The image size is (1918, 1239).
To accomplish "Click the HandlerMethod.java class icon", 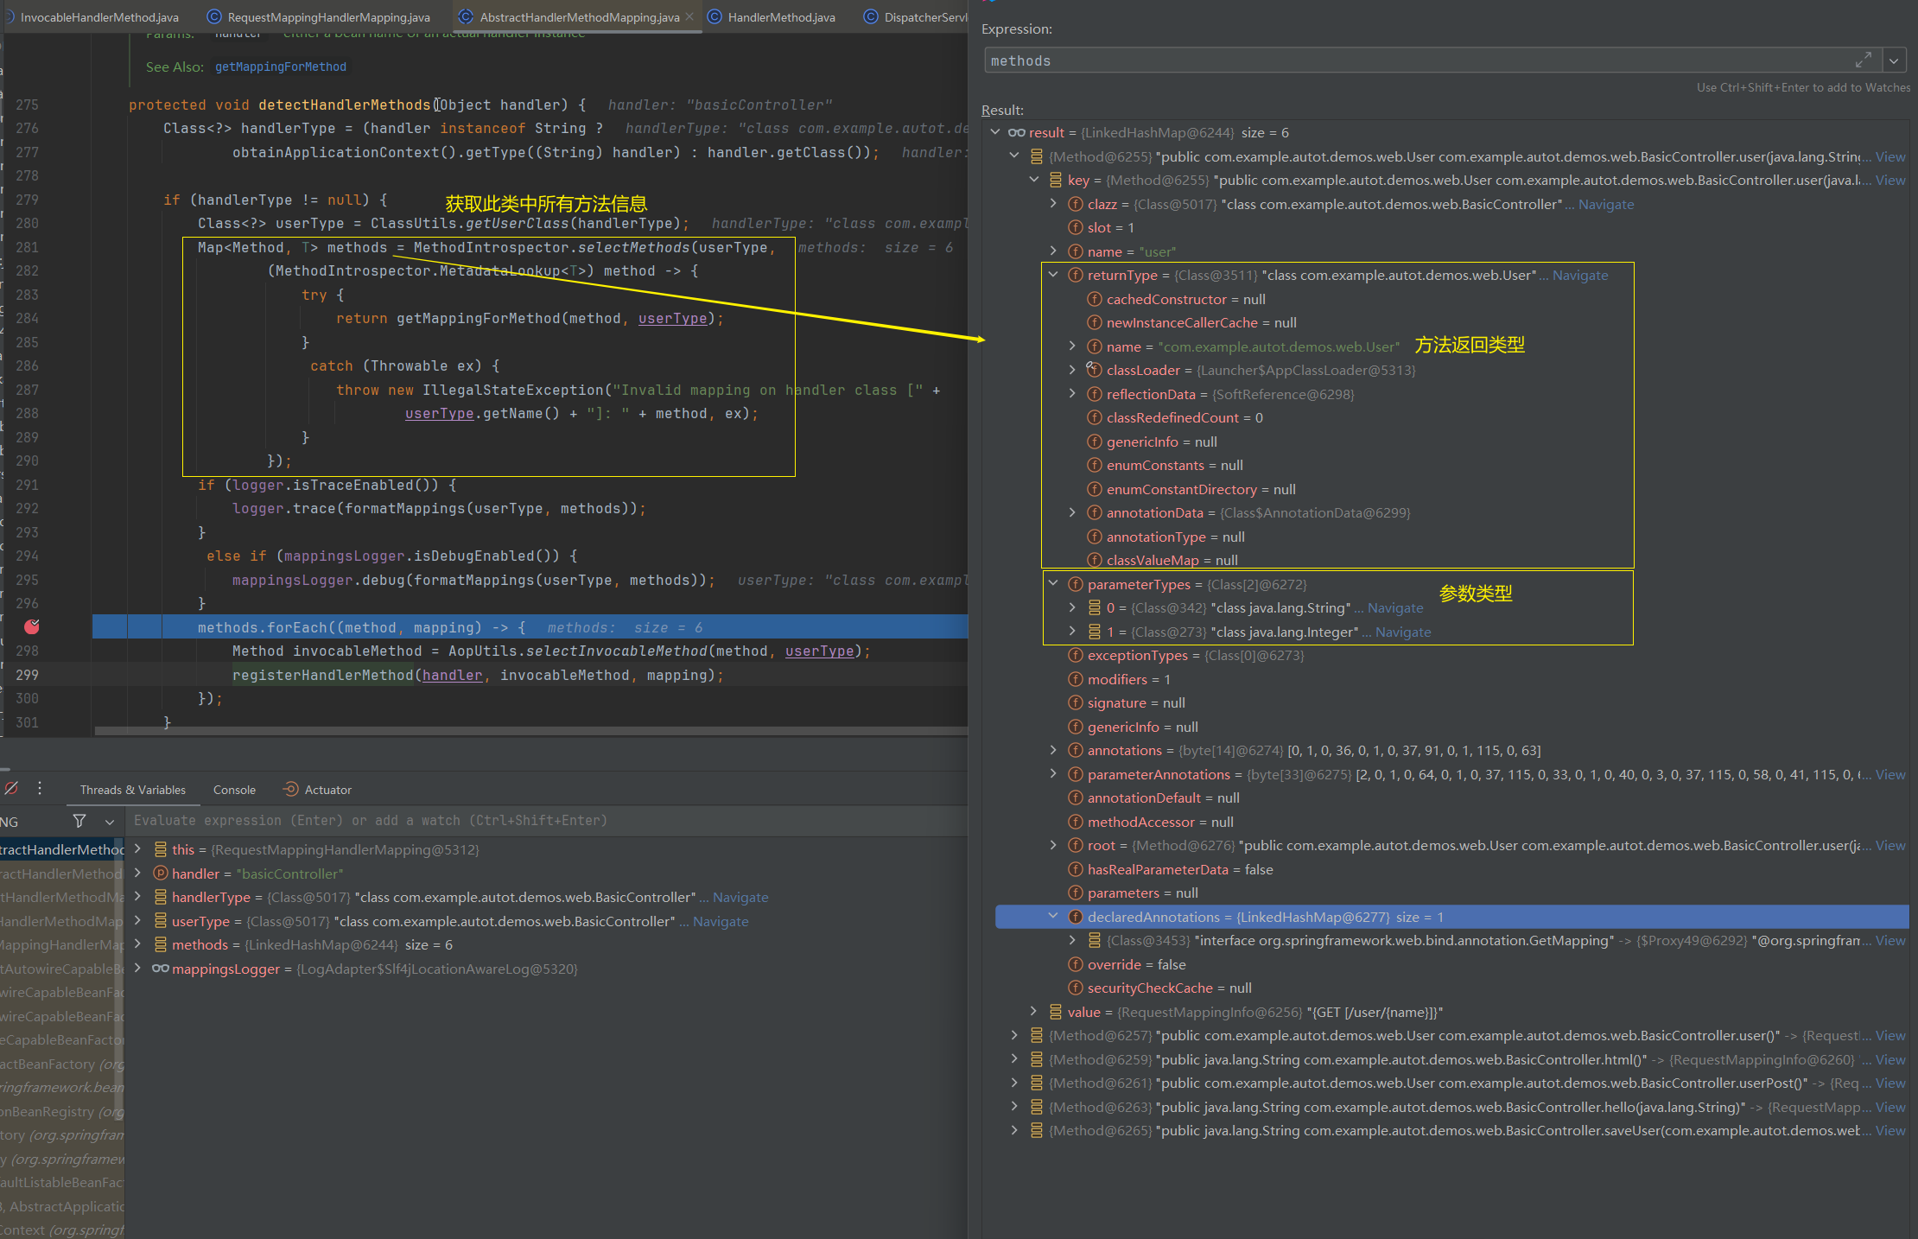I will (715, 17).
